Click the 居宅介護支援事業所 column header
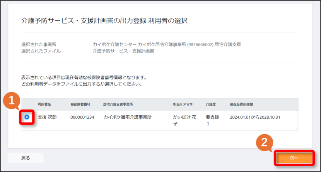321x172 pixels. pos(118,104)
